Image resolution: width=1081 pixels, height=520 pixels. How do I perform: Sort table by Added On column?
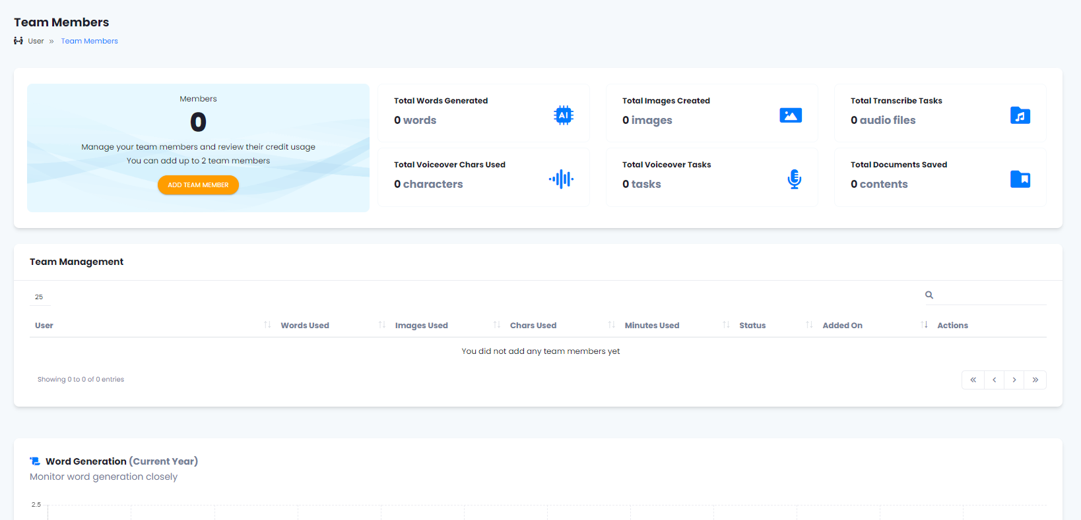(842, 326)
